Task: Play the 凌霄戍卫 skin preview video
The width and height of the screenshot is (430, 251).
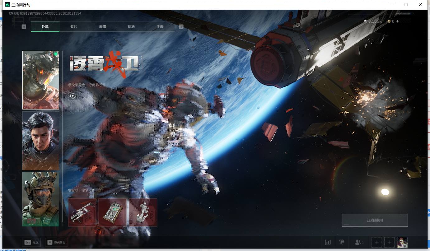Action: pyautogui.click(x=72, y=96)
